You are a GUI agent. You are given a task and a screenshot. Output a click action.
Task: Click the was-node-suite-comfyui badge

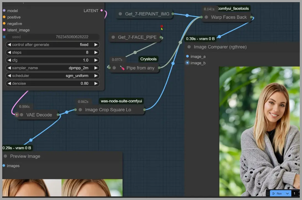tap(121, 101)
